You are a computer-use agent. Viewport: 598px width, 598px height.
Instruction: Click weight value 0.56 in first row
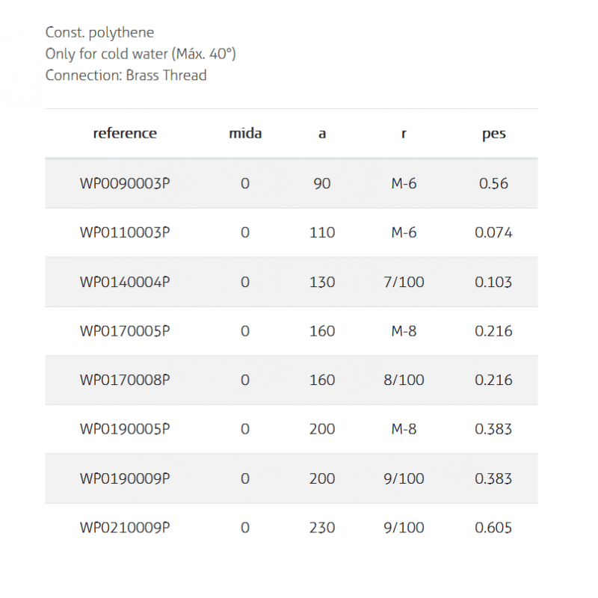[x=493, y=183]
